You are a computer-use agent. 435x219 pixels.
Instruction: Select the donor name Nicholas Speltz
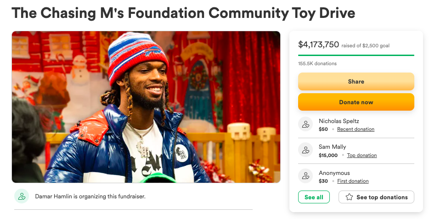pos(339,121)
